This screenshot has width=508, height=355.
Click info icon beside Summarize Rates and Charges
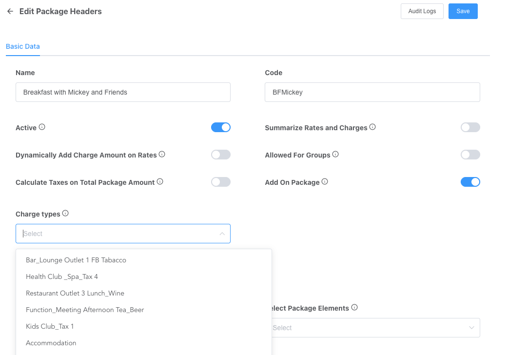[372, 127]
